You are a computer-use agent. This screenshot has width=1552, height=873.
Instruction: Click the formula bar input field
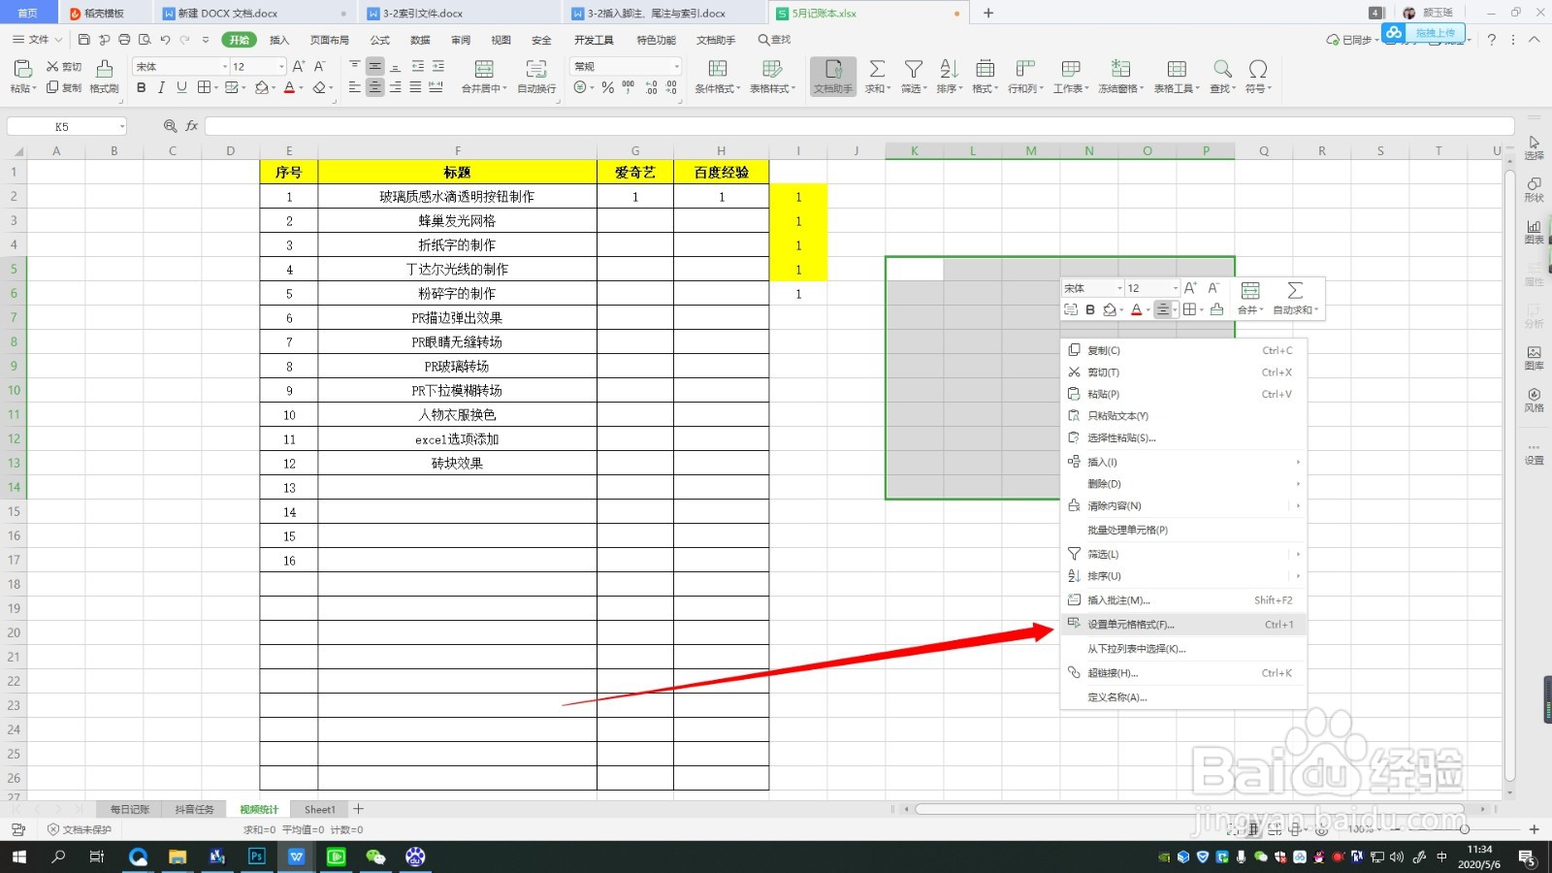859,126
